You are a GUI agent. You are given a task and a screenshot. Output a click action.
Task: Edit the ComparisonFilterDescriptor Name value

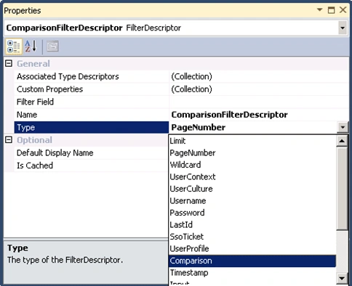(x=259, y=115)
